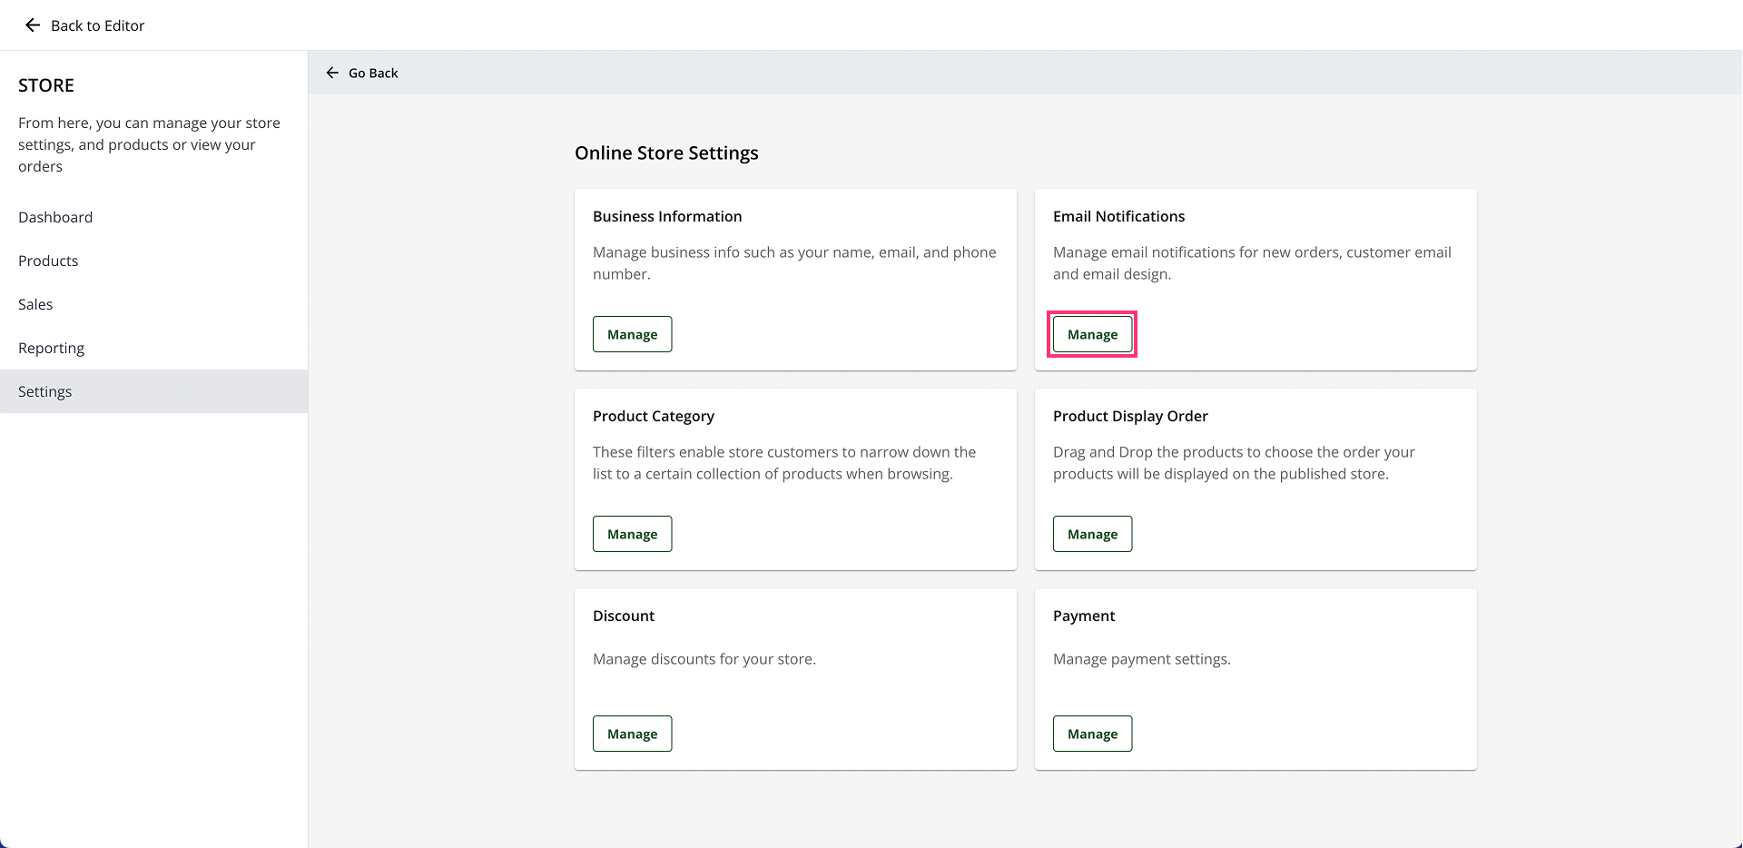Click the Business Information card title

(x=667, y=216)
